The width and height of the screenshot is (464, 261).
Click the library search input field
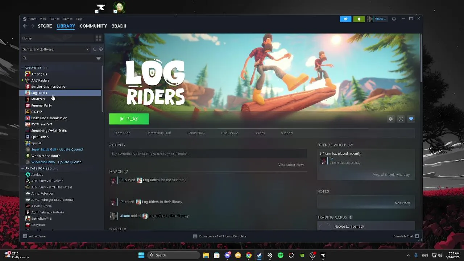click(x=61, y=58)
